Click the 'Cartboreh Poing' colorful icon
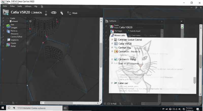 (116, 59)
